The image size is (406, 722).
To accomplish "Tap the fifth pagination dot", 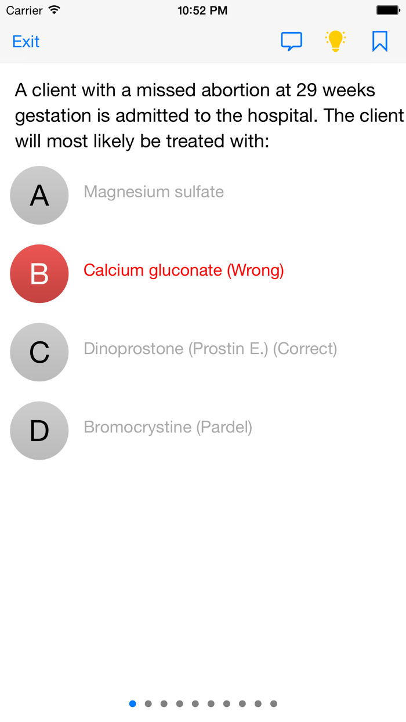I will (x=195, y=703).
